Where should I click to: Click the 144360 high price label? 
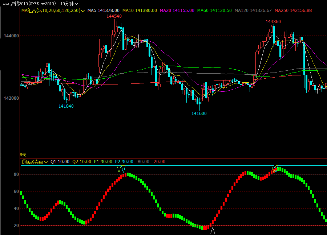pos(273,22)
